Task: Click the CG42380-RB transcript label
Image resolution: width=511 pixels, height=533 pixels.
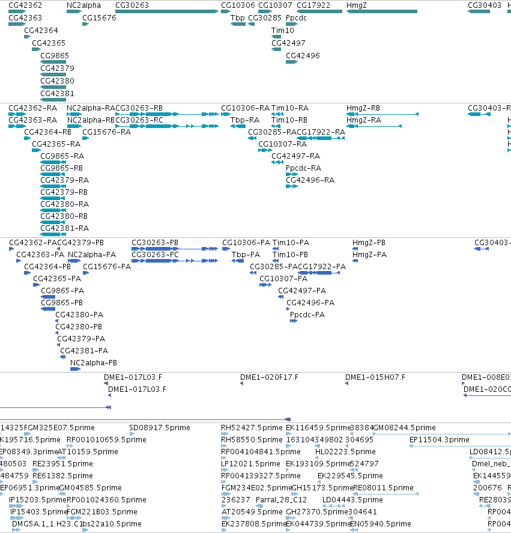Action: tap(64, 216)
